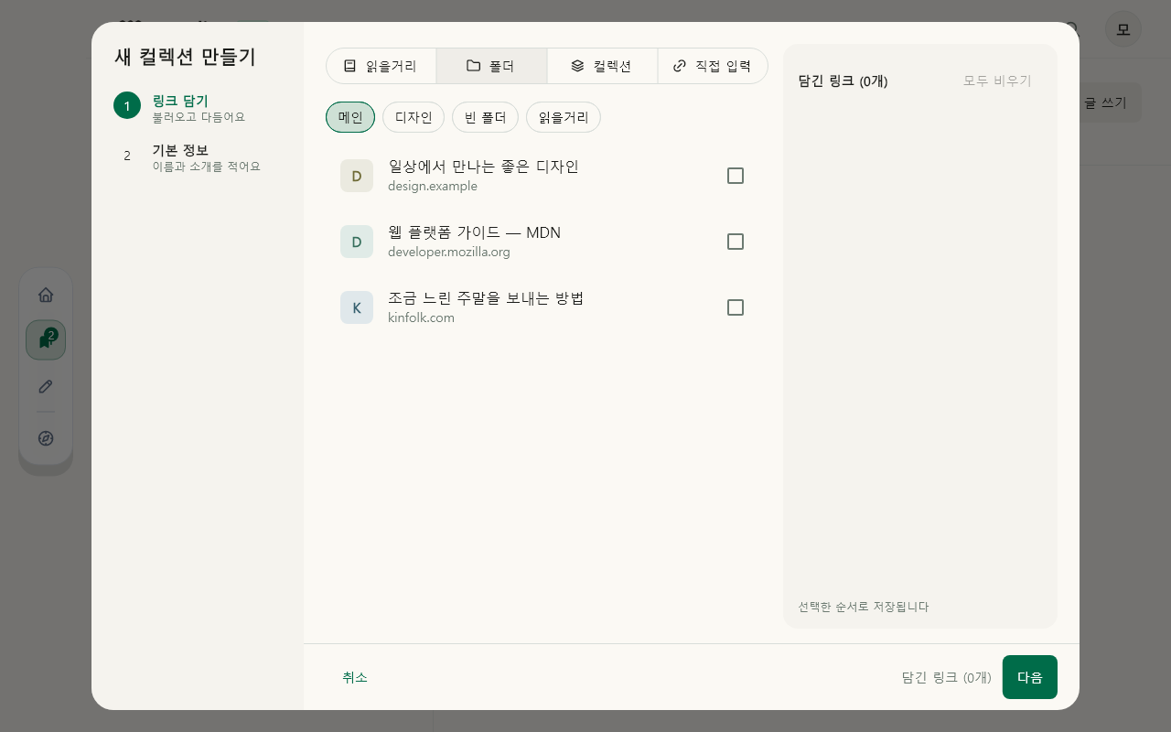Click 모두 비우기 to clear links

[x=997, y=81]
